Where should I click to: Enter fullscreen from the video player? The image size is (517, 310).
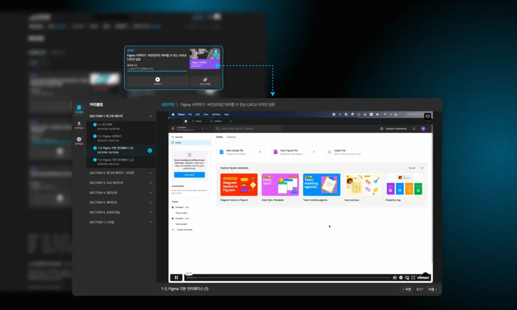[x=413, y=278]
